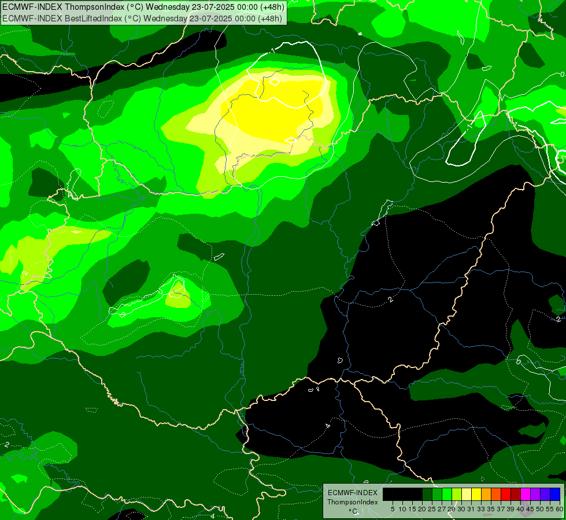
Task: Click the °C unit label in legend
Action: coord(353,511)
